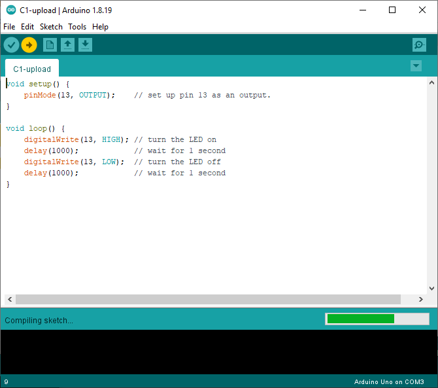
Task: Open a sketch with the Open icon
Action: [67, 44]
